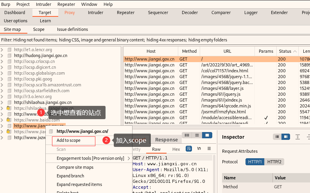
Task: Open the Response tab
Action: (x=167, y=140)
